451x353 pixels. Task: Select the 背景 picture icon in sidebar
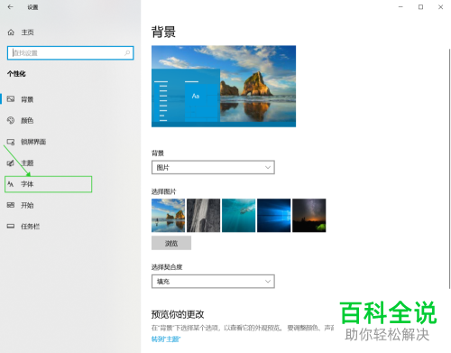tap(11, 99)
